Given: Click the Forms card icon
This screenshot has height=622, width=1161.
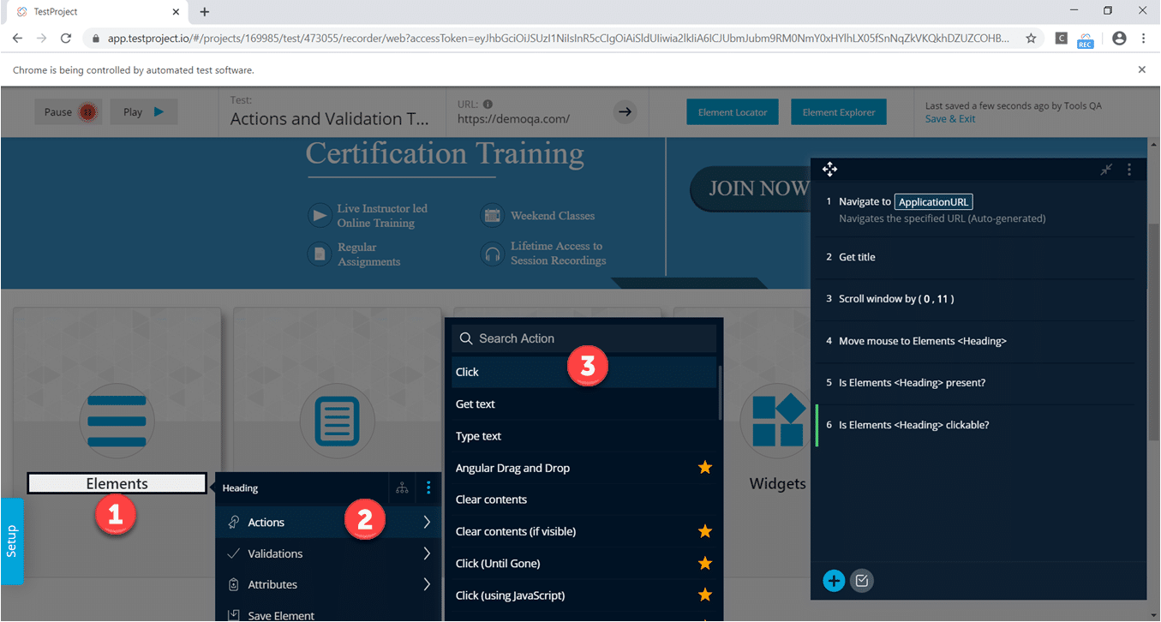Looking at the screenshot, I should point(338,420).
